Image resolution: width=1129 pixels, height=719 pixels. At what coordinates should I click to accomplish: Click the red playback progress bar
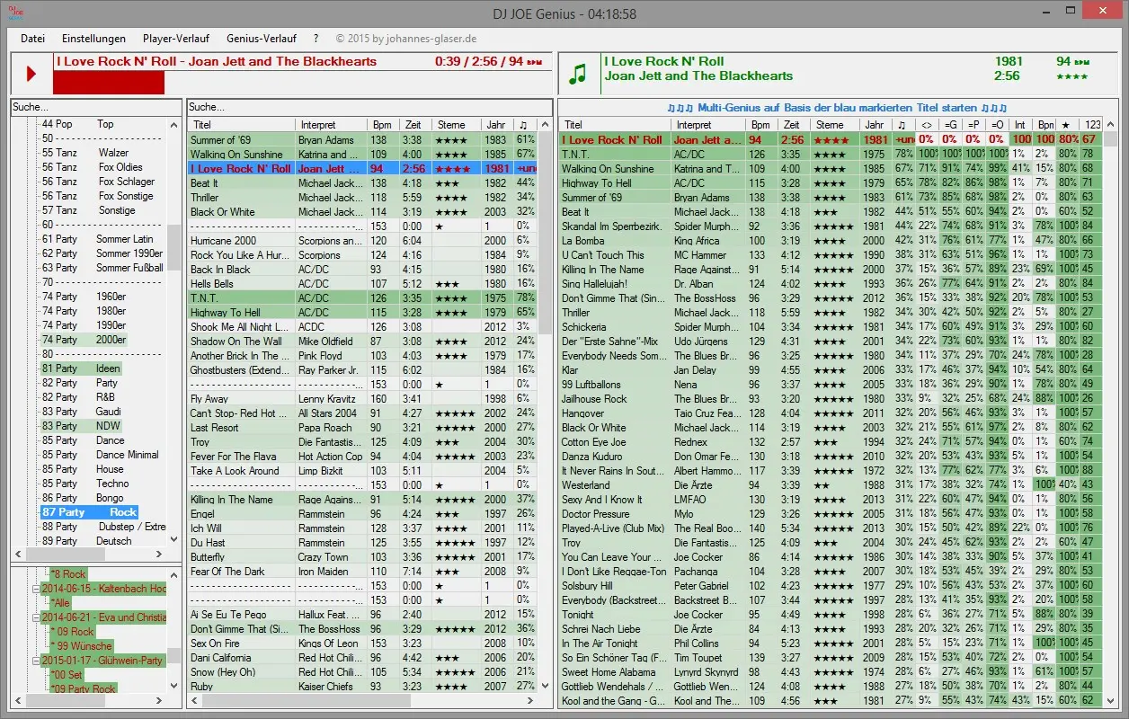pos(108,82)
